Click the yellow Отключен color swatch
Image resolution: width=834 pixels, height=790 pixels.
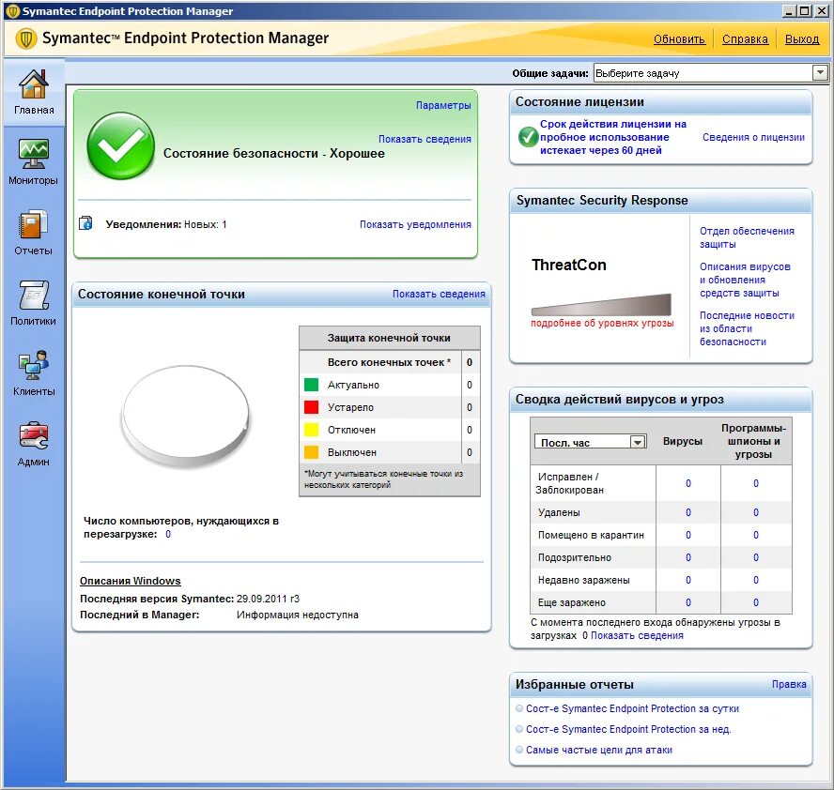(311, 430)
